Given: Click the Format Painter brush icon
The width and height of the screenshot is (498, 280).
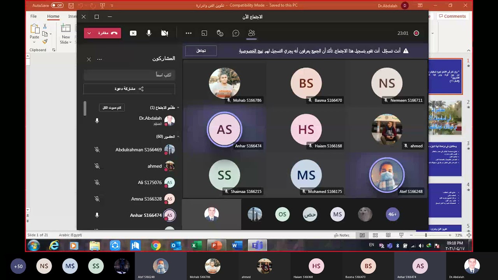Looking at the screenshot, I should tap(45, 41).
